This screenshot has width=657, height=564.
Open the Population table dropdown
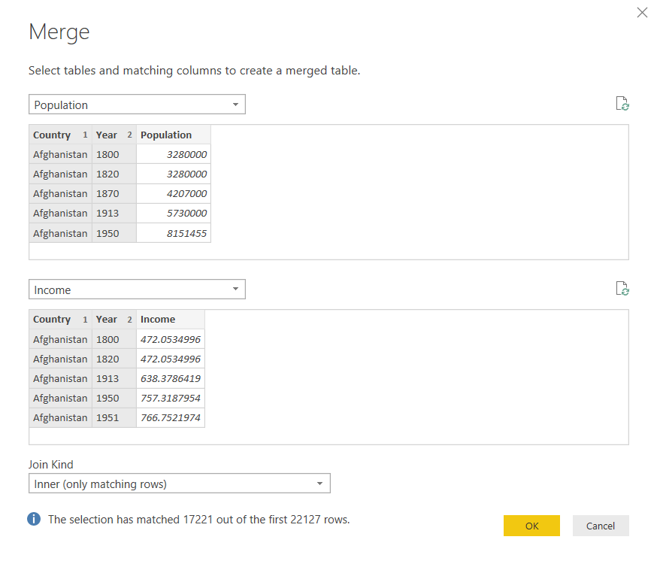pyautogui.click(x=235, y=105)
